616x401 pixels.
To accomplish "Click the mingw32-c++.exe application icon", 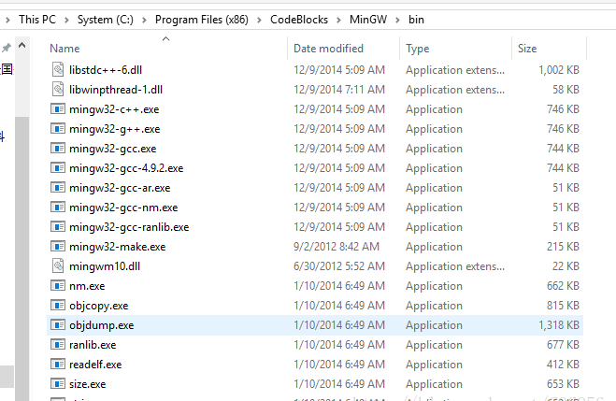I will [58, 108].
